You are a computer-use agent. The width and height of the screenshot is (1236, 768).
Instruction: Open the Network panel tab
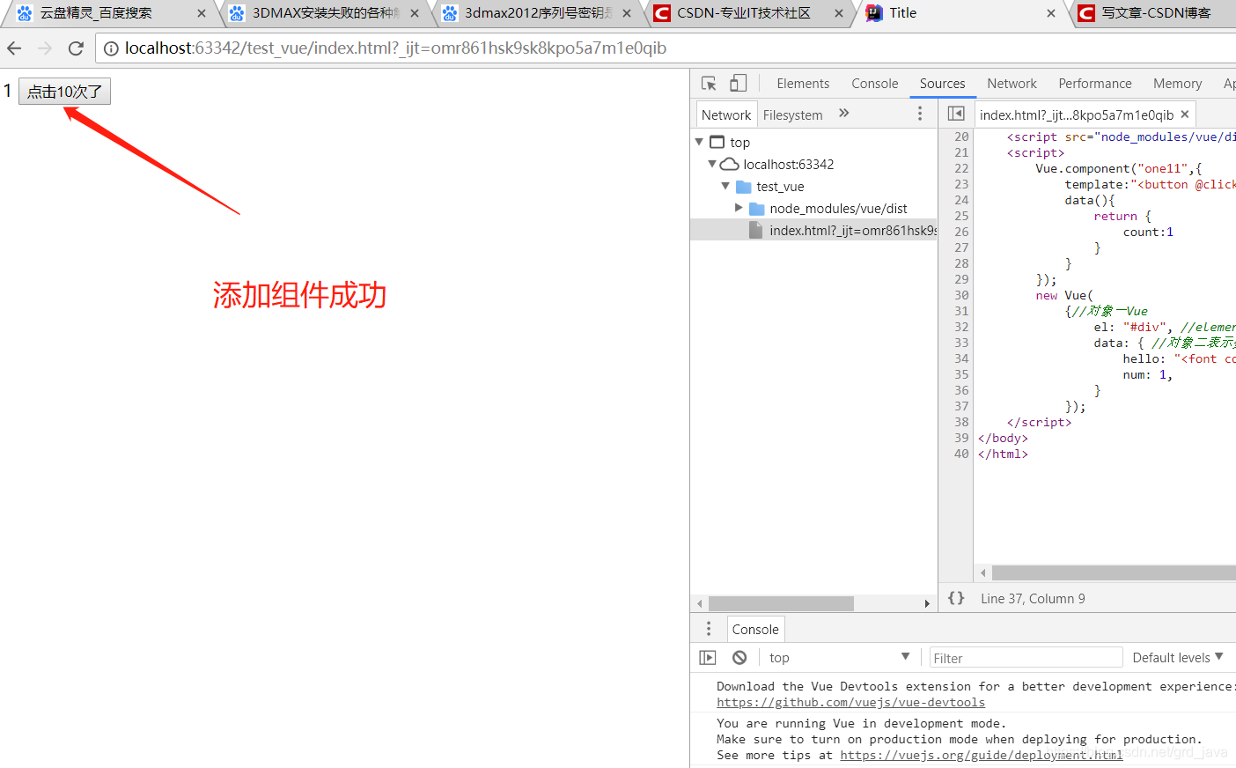point(1012,84)
